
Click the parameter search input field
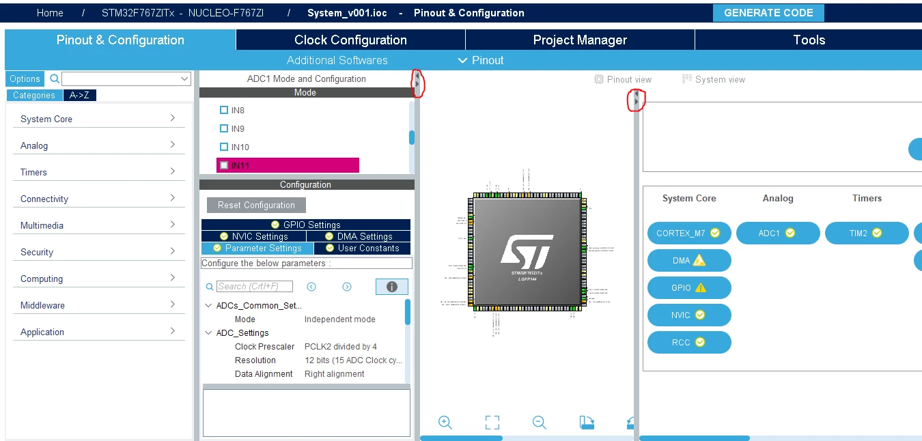(255, 287)
